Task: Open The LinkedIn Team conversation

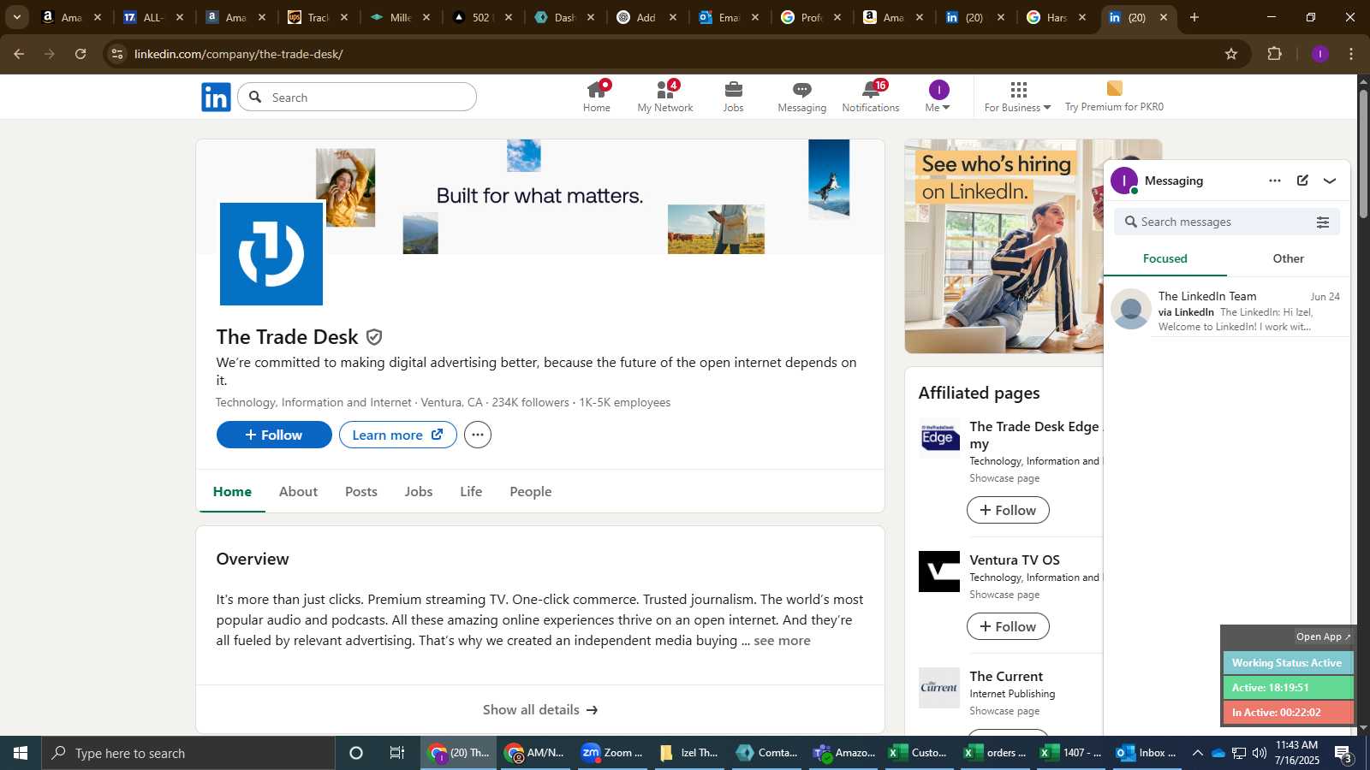Action: click(x=1227, y=311)
